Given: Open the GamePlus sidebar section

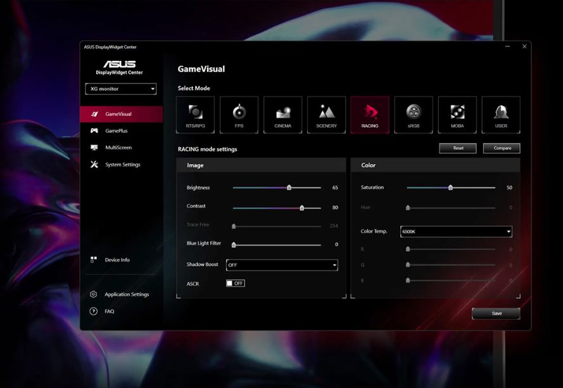Looking at the screenshot, I should pos(117,130).
